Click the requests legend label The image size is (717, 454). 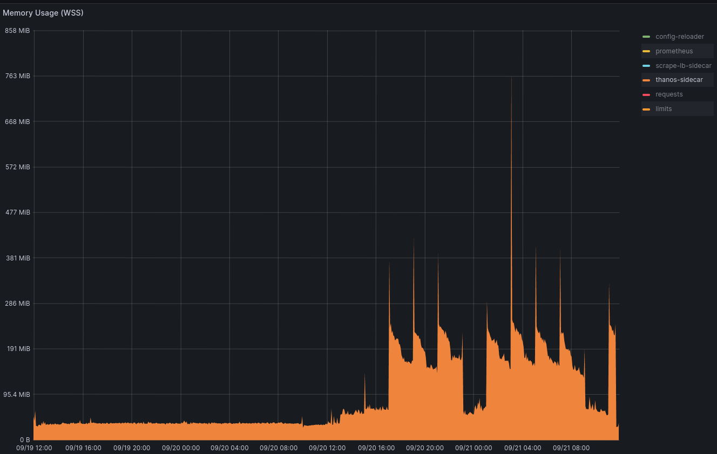669,94
